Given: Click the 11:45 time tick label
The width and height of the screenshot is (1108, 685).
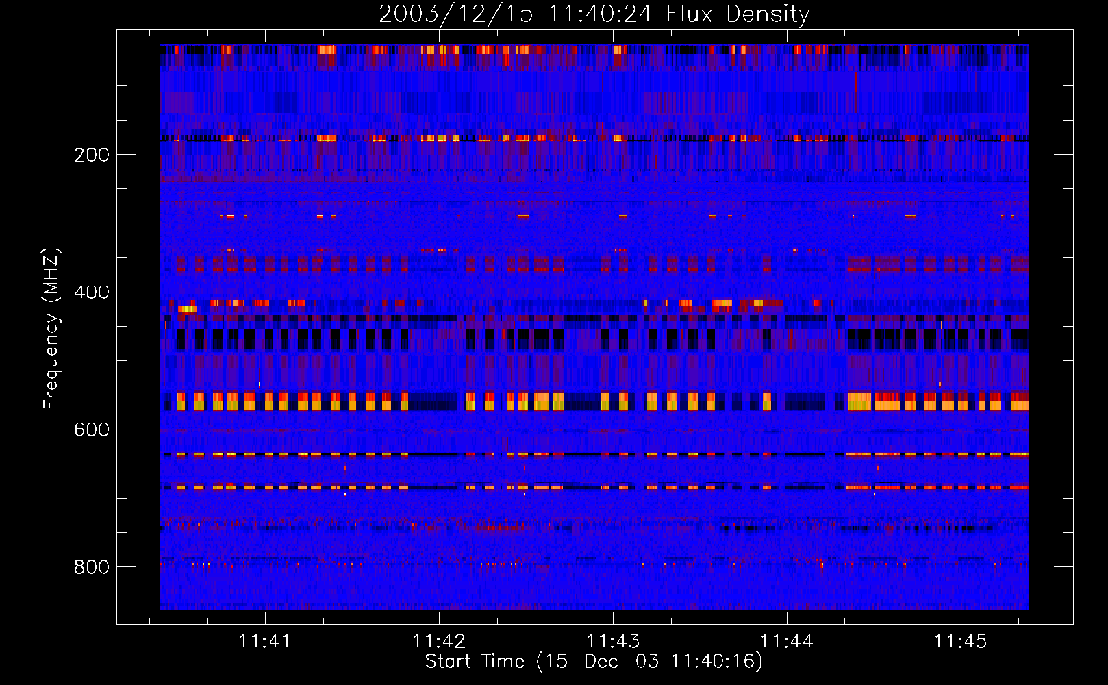Looking at the screenshot, I should [x=961, y=641].
